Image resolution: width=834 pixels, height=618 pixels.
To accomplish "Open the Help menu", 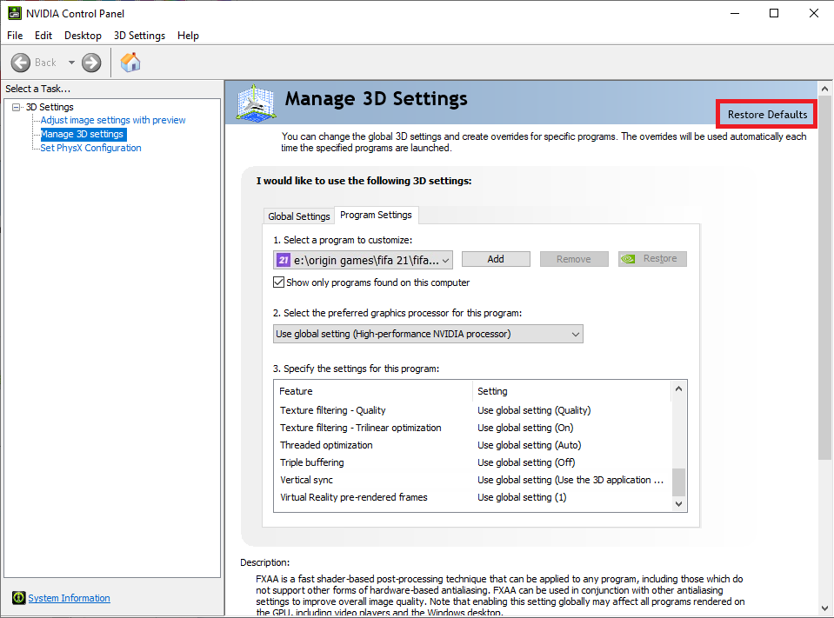I will (x=188, y=36).
